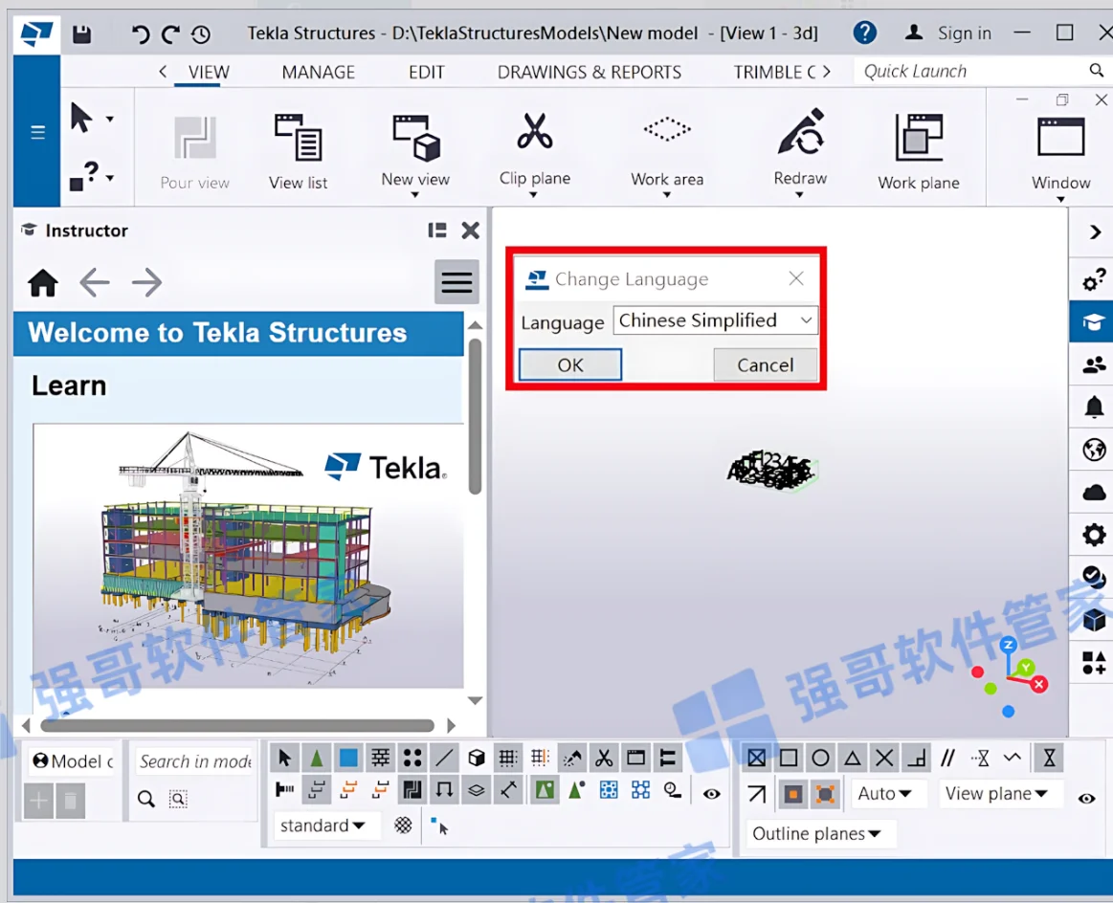1113x903 pixels.
Task: Open the globe side panel icon
Action: pyautogui.click(x=1094, y=450)
